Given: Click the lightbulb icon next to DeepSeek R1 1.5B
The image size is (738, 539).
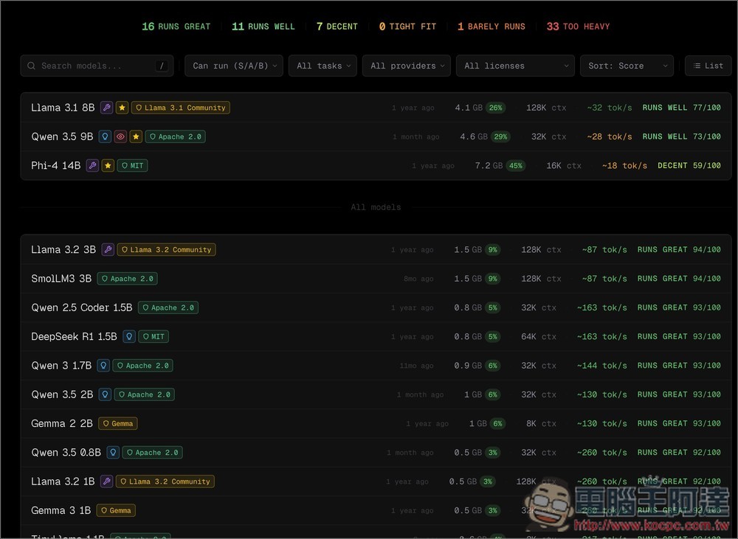Looking at the screenshot, I should coord(129,337).
